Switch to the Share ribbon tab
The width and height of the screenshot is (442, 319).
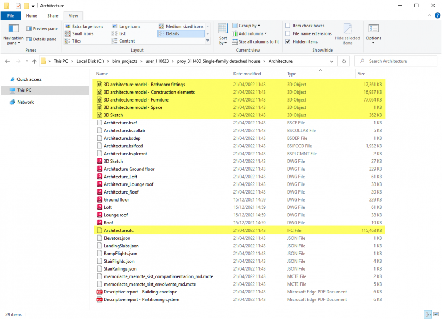pos(53,16)
